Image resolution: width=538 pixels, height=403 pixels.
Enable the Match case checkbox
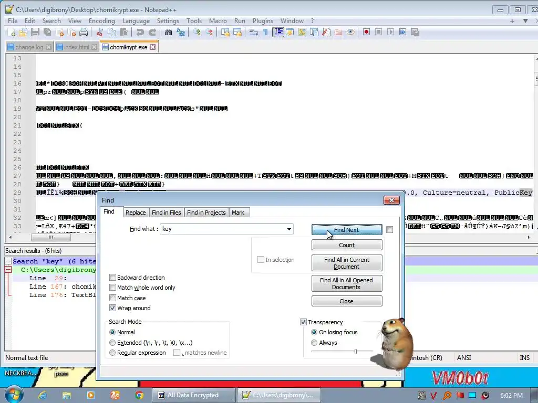coord(112,298)
